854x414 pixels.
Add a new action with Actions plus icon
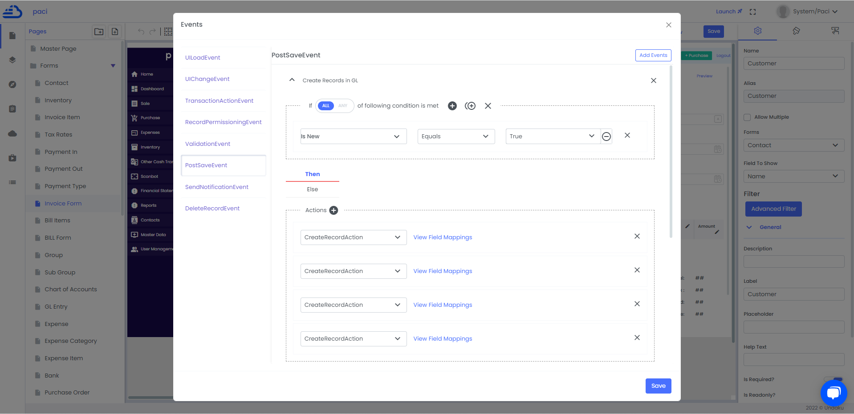click(333, 210)
